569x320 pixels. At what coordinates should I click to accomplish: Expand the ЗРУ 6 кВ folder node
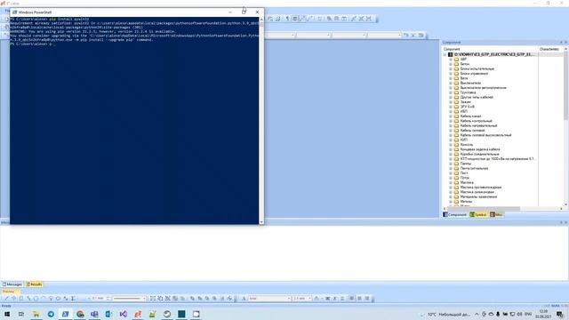451,107
